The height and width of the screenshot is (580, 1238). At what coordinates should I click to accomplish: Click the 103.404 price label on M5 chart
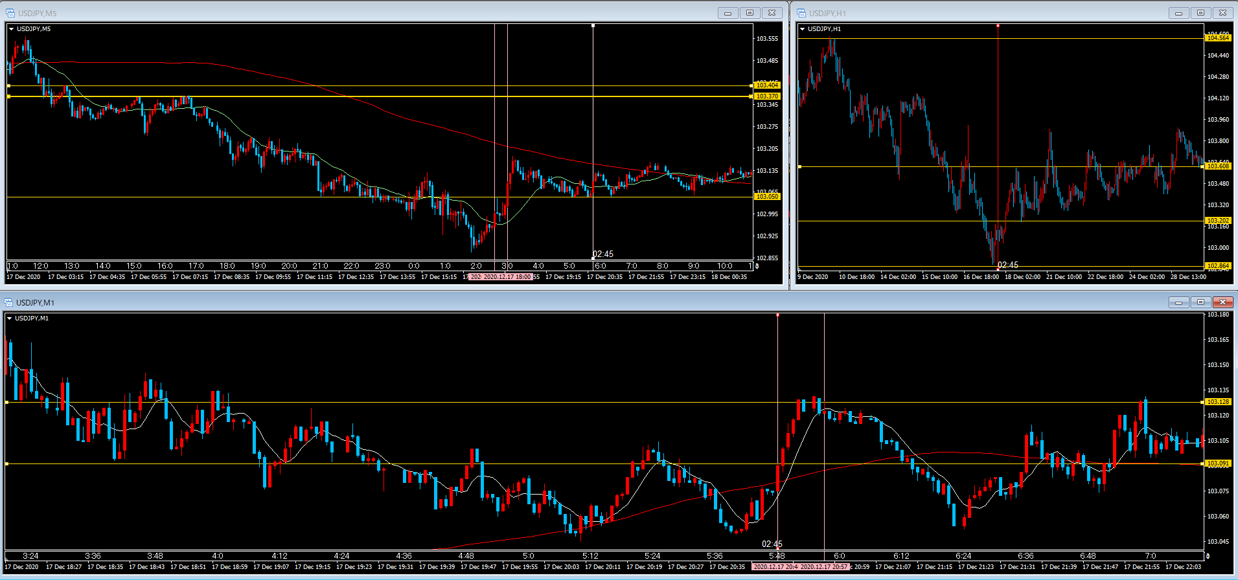click(x=767, y=85)
